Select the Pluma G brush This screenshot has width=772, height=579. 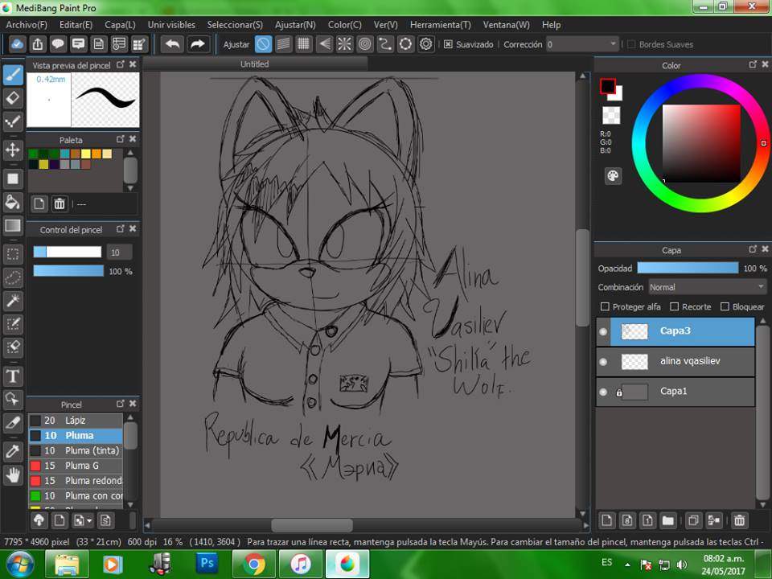(x=76, y=466)
